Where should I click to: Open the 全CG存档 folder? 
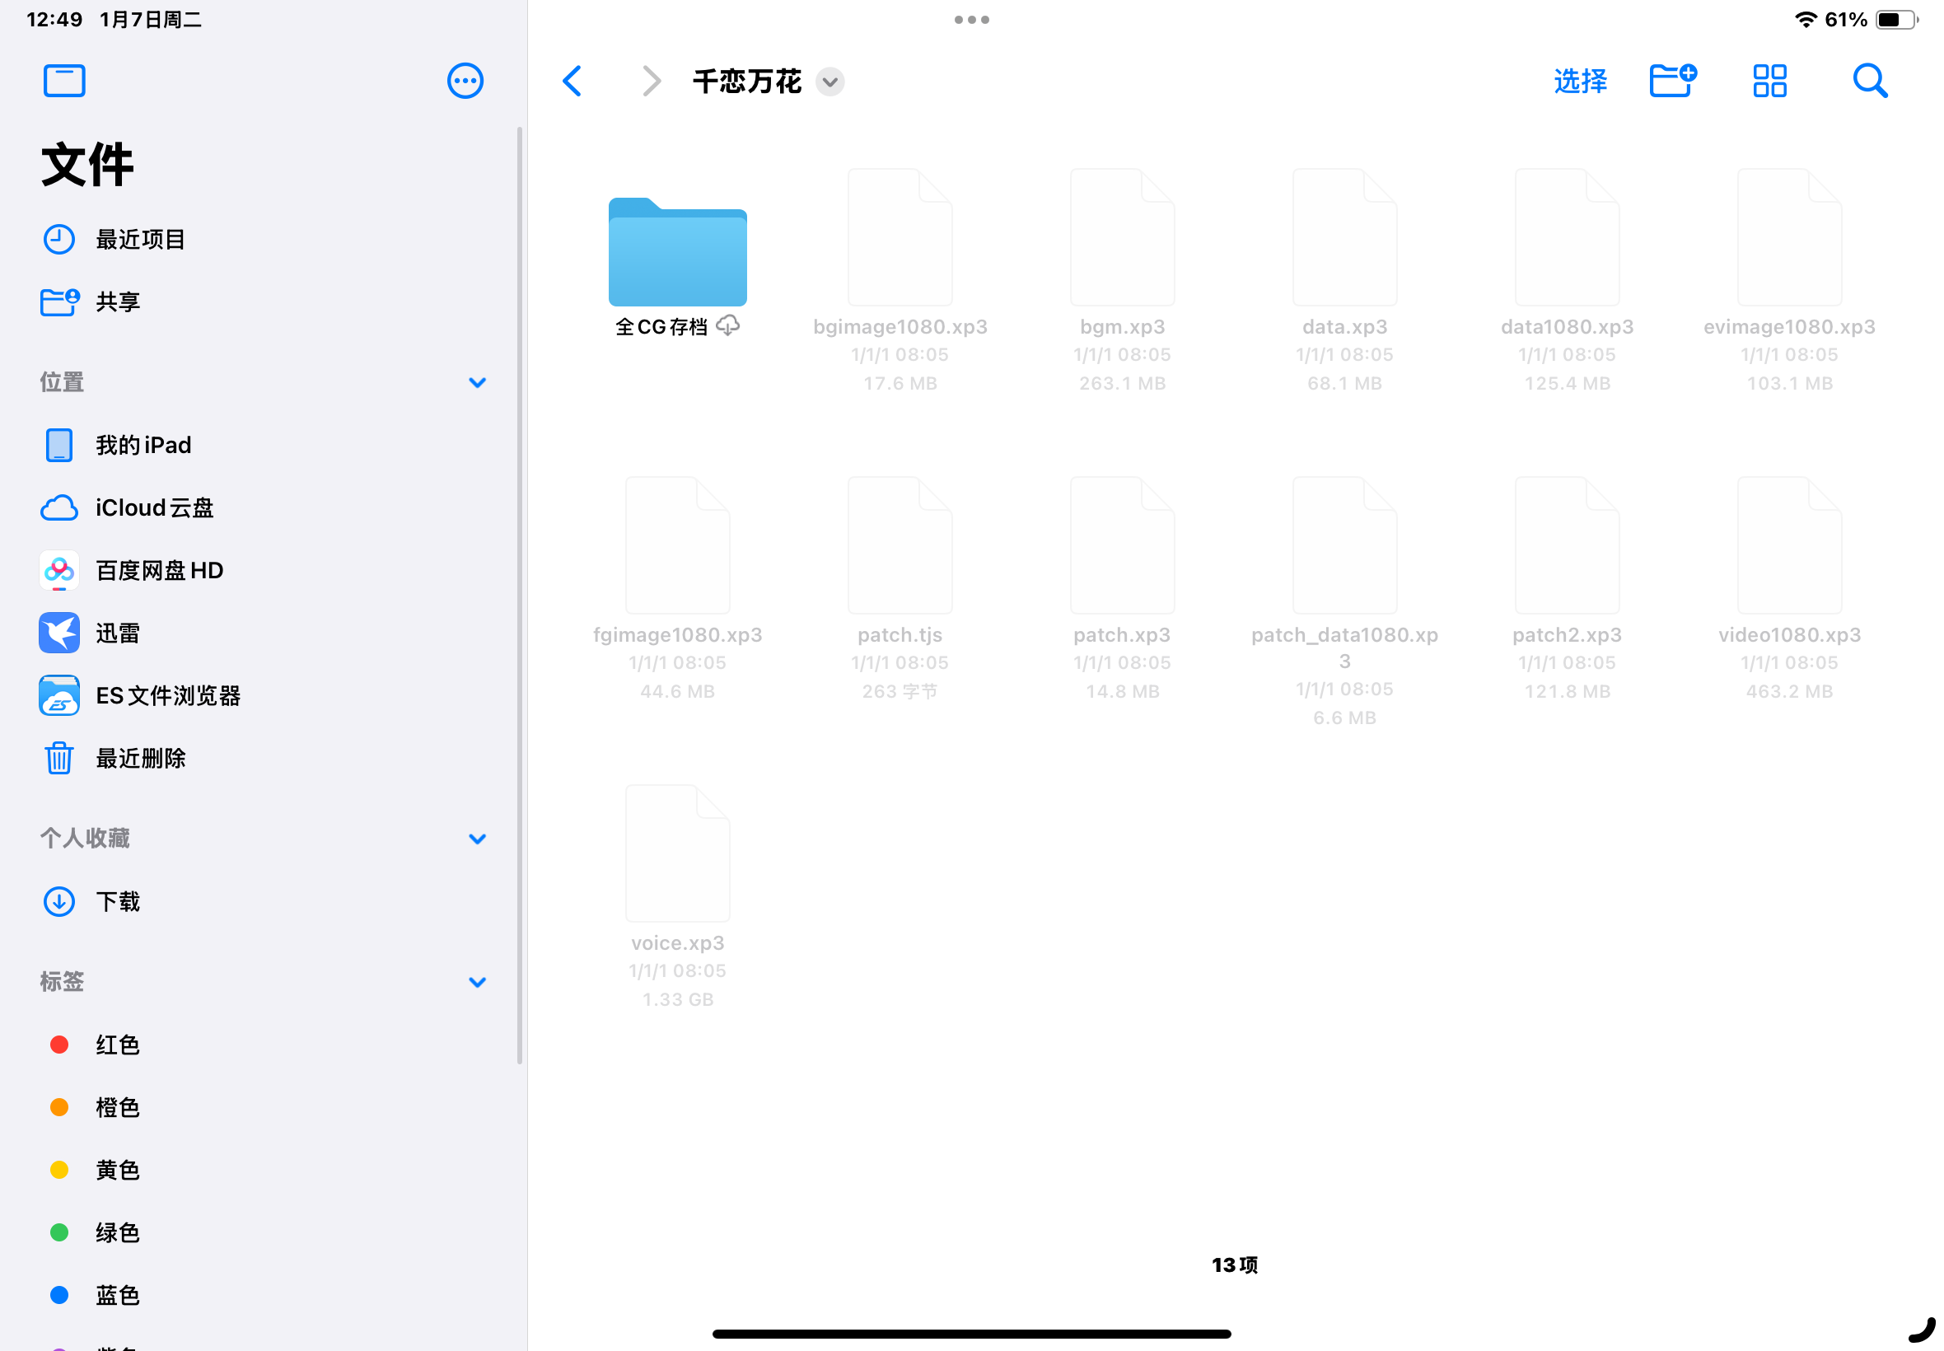tap(677, 254)
